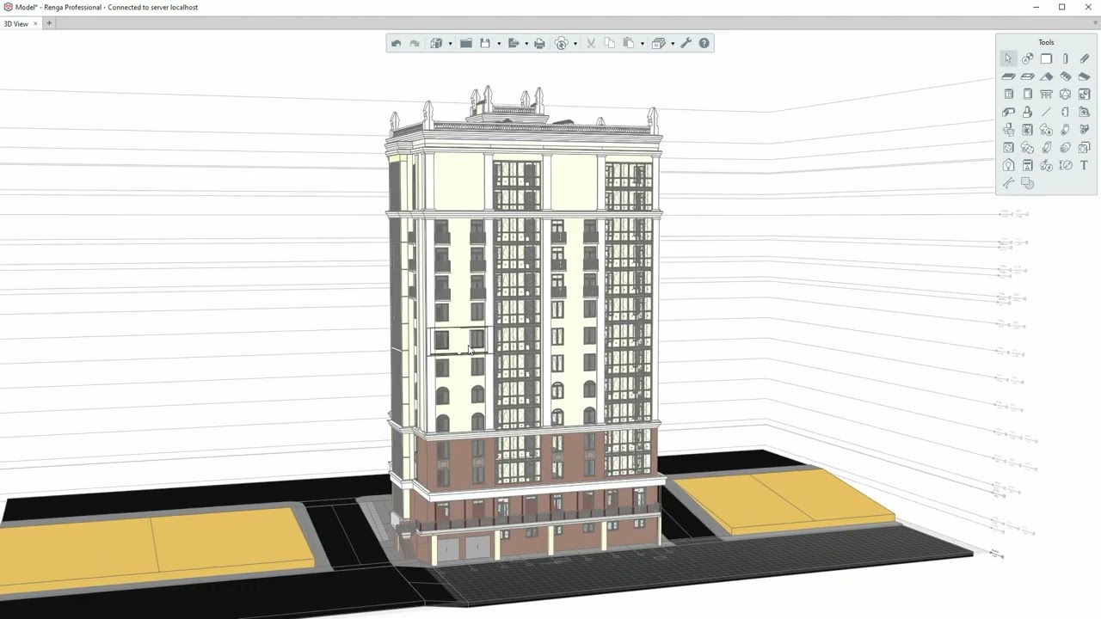This screenshot has width=1101, height=619.
Task: Select the Floor slab tool
Action: (x=1008, y=77)
